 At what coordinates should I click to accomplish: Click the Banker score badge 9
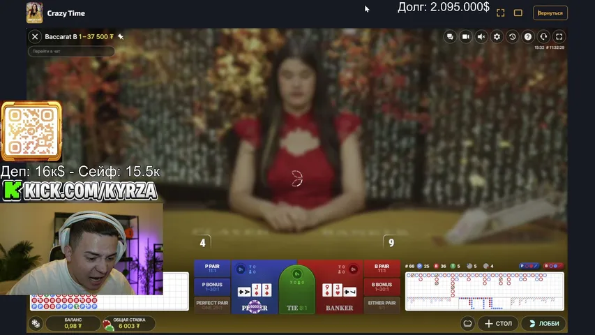391,243
